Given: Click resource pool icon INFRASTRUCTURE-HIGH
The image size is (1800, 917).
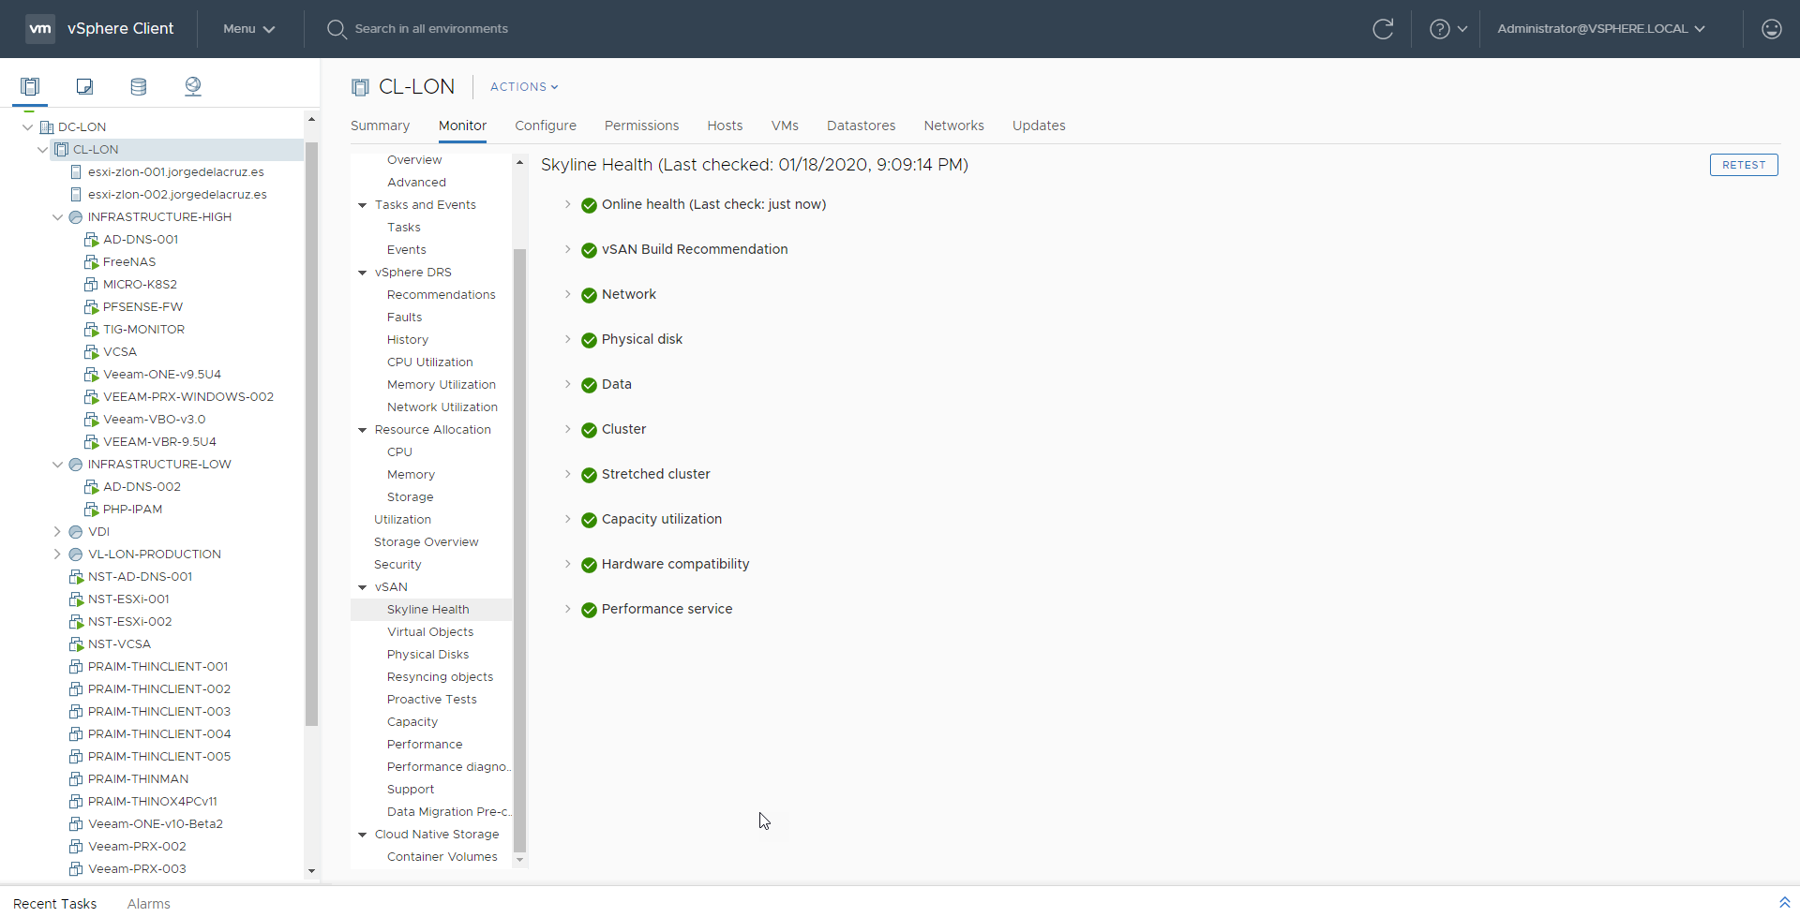Looking at the screenshot, I should 76,217.
